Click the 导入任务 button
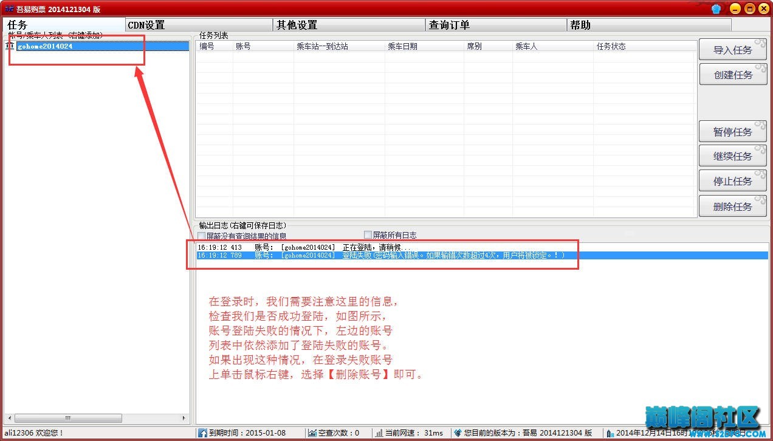773x441 pixels. (x=733, y=50)
